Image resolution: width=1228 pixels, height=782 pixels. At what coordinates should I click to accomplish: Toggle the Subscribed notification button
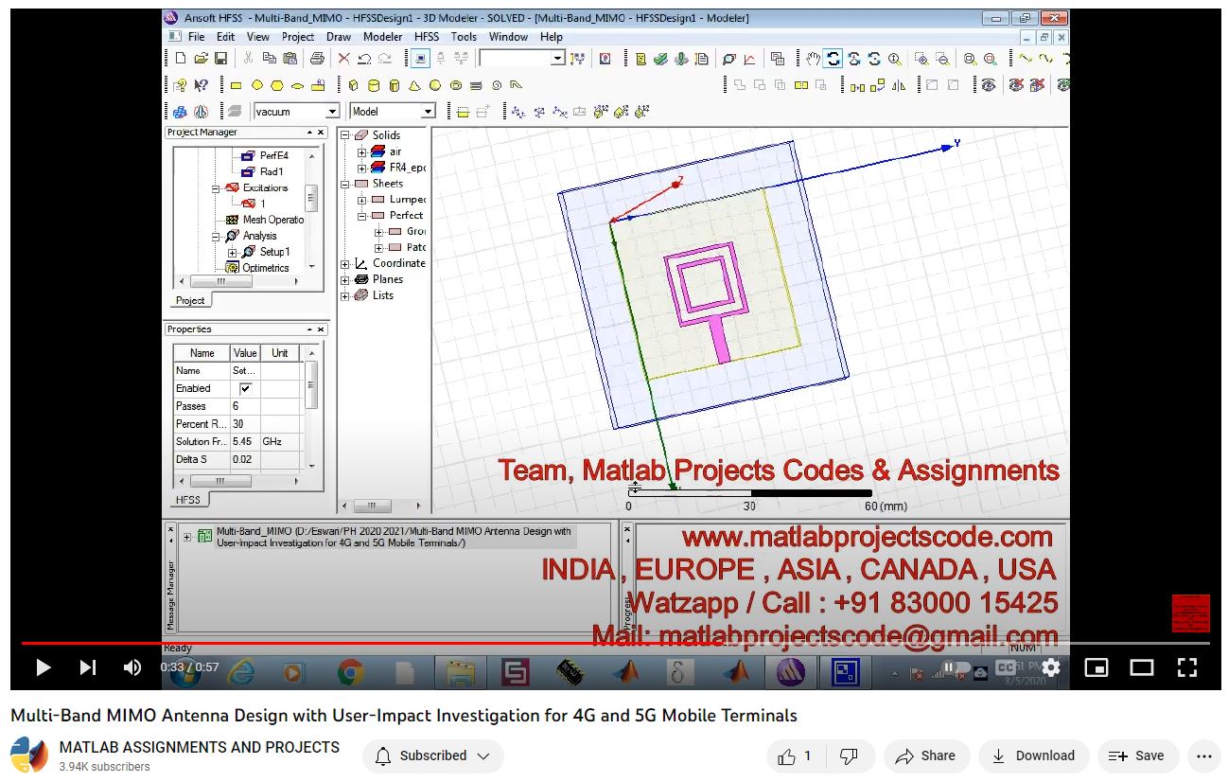(x=432, y=755)
